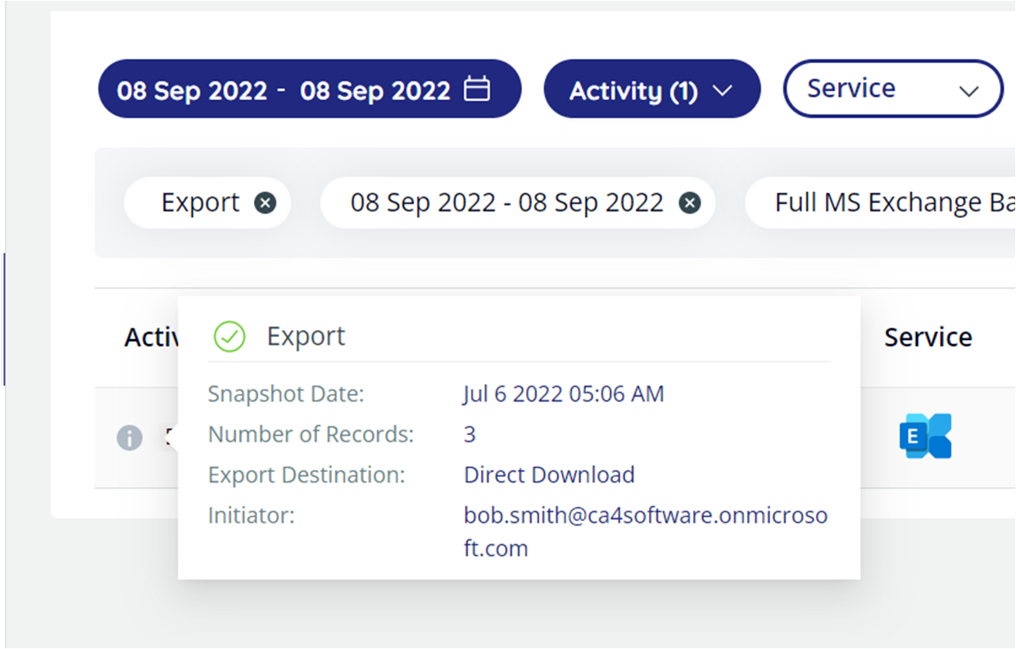This screenshot has width=1016, height=649.
Task: Click the Export chip label text
Action: [201, 202]
